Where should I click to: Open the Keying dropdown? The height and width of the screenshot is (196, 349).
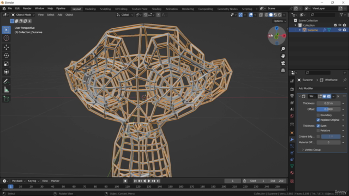(x=33, y=181)
